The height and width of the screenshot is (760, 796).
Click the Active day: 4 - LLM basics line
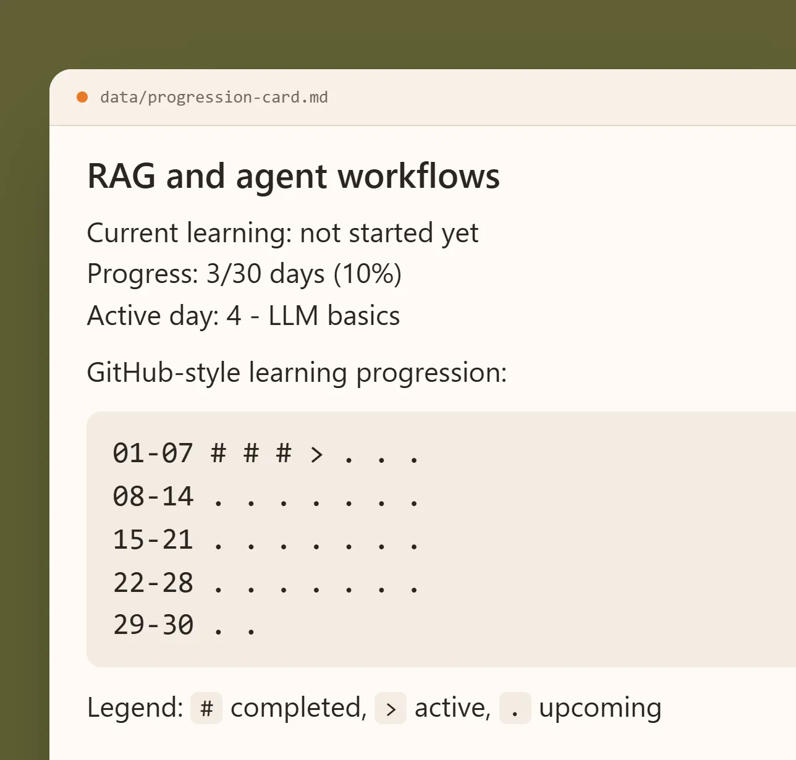tap(243, 316)
